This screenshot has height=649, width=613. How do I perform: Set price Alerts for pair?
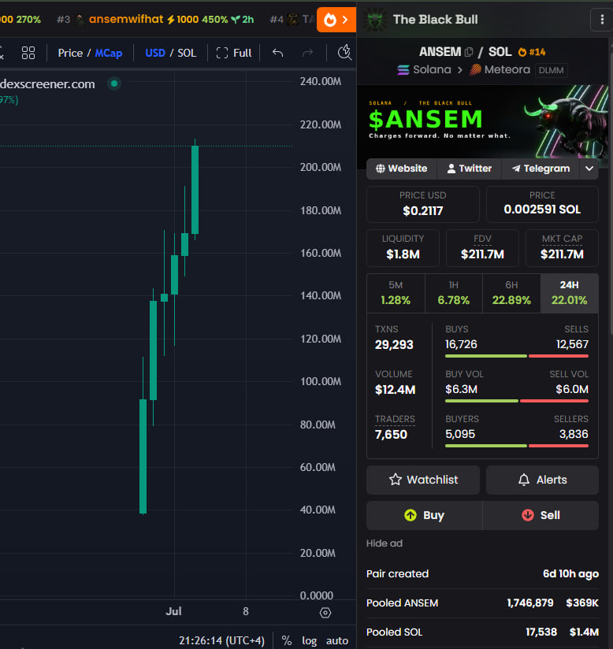tap(542, 480)
